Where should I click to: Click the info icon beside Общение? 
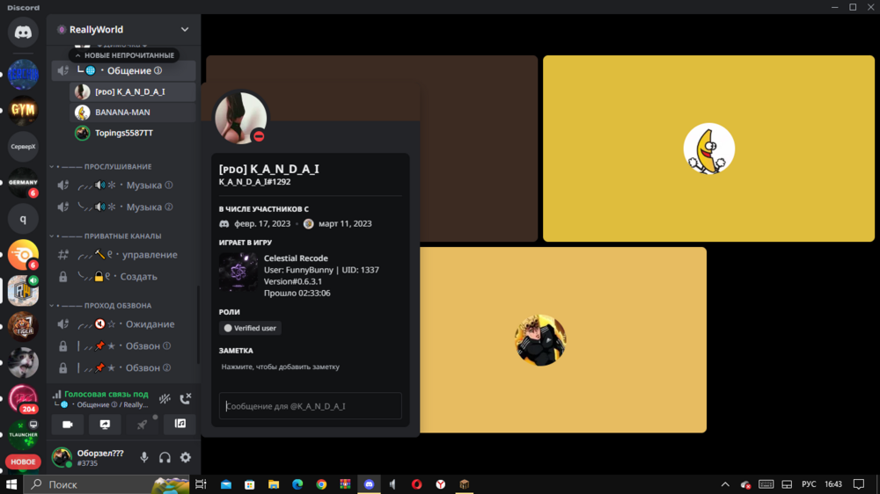(158, 70)
